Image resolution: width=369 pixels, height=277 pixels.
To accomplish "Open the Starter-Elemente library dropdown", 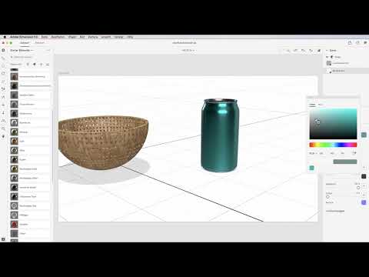I will click(x=22, y=50).
